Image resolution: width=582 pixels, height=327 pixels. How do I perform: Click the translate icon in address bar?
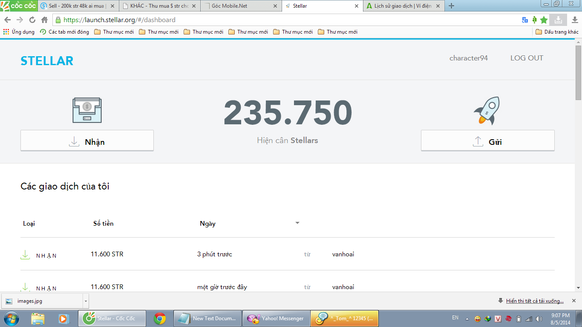(x=525, y=20)
